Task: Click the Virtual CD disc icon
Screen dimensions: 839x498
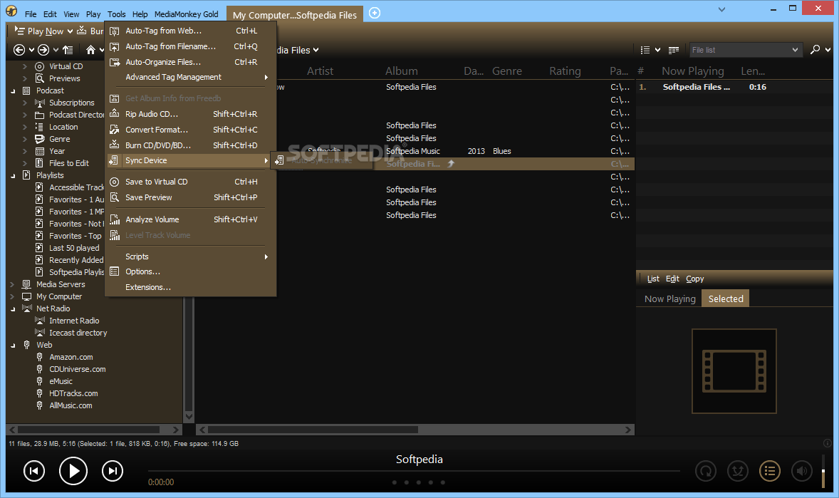Action: [x=40, y=66]
